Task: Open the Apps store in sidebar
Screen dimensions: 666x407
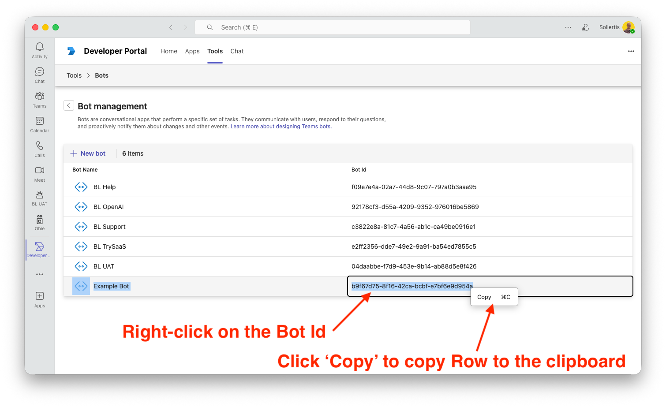Action: click(40, 299)
